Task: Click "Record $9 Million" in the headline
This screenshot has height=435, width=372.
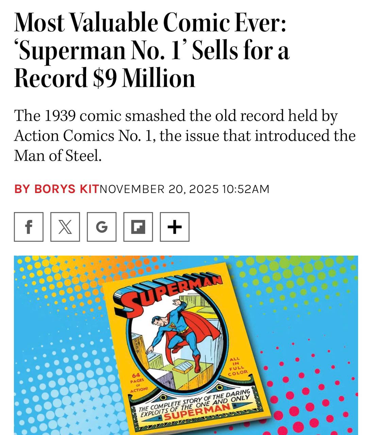Action: click(104, 78)
